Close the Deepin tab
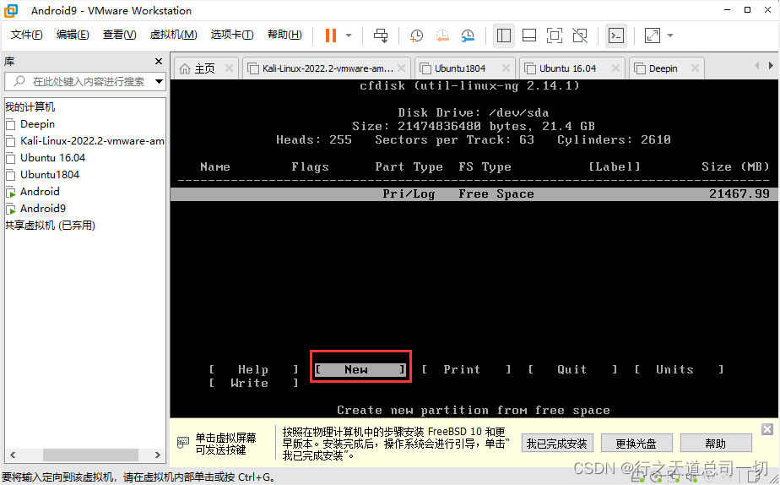This screenshot has width=780, height=485. coord(695,68)
